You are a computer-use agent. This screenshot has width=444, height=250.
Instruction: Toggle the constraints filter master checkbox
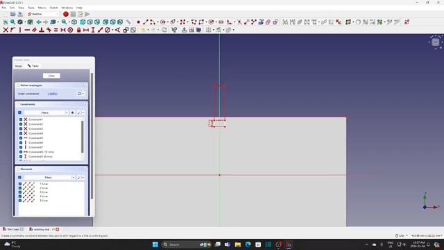[x=19, y=112]
